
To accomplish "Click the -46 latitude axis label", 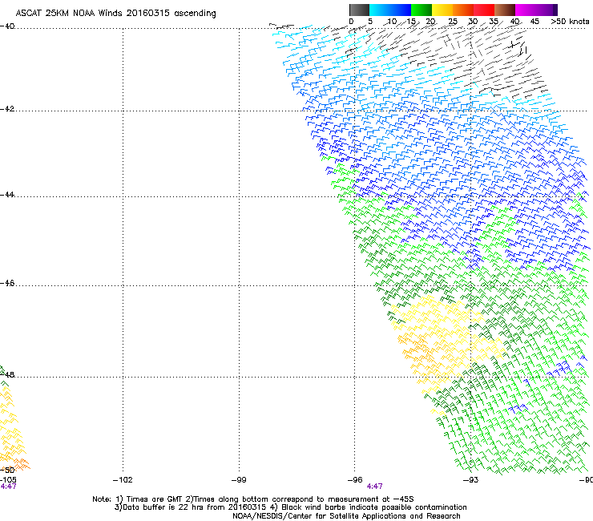I will click(7, 284).
